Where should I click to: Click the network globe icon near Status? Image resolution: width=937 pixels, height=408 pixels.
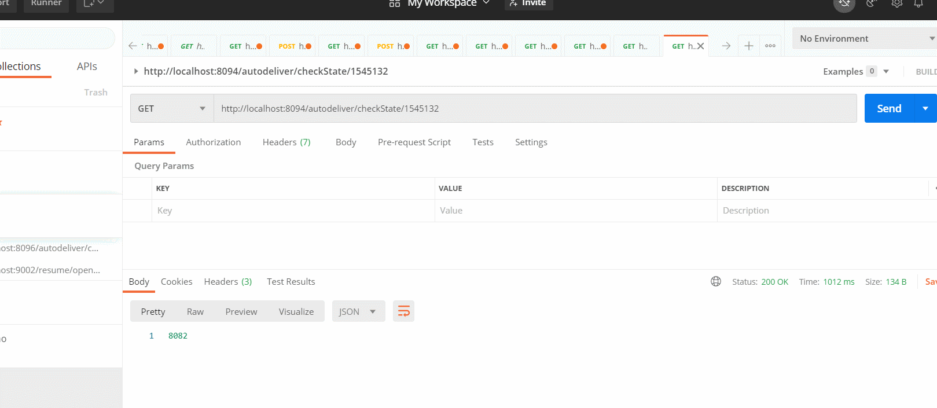coord(716,281)
